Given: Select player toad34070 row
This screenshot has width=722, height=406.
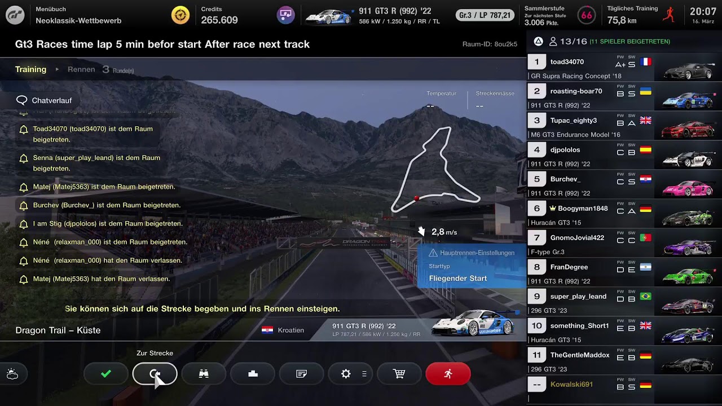Looking at the screenshot, I should tap(624, 68).
